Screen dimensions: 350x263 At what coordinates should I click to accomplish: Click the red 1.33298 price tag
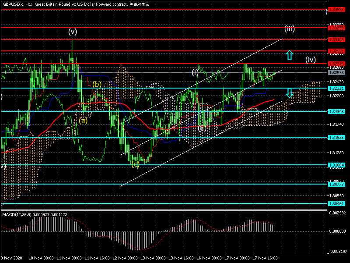point(336,28)
